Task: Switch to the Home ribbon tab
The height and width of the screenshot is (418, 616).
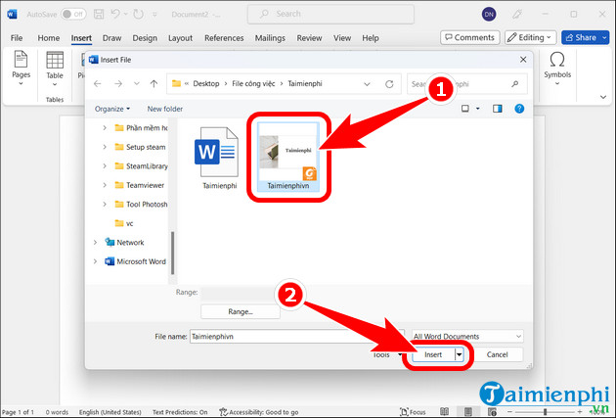Action: point(49,38)
